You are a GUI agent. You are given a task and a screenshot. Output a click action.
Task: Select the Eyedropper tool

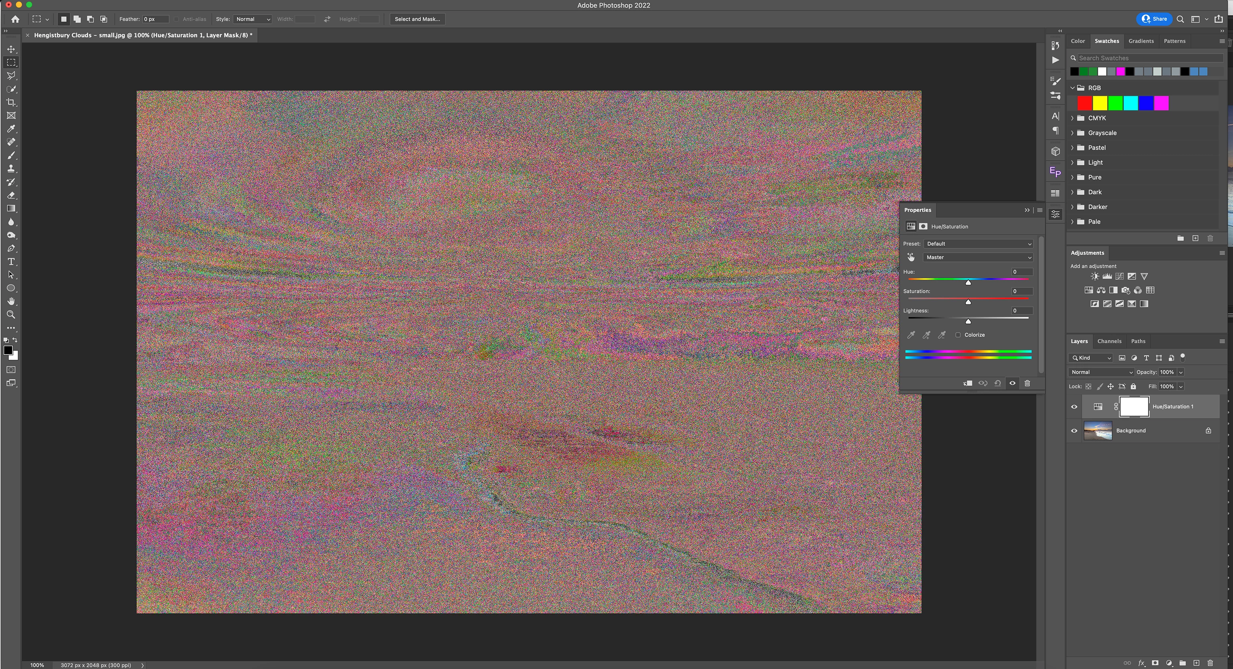pyautogui.click(x=11, y=129)
